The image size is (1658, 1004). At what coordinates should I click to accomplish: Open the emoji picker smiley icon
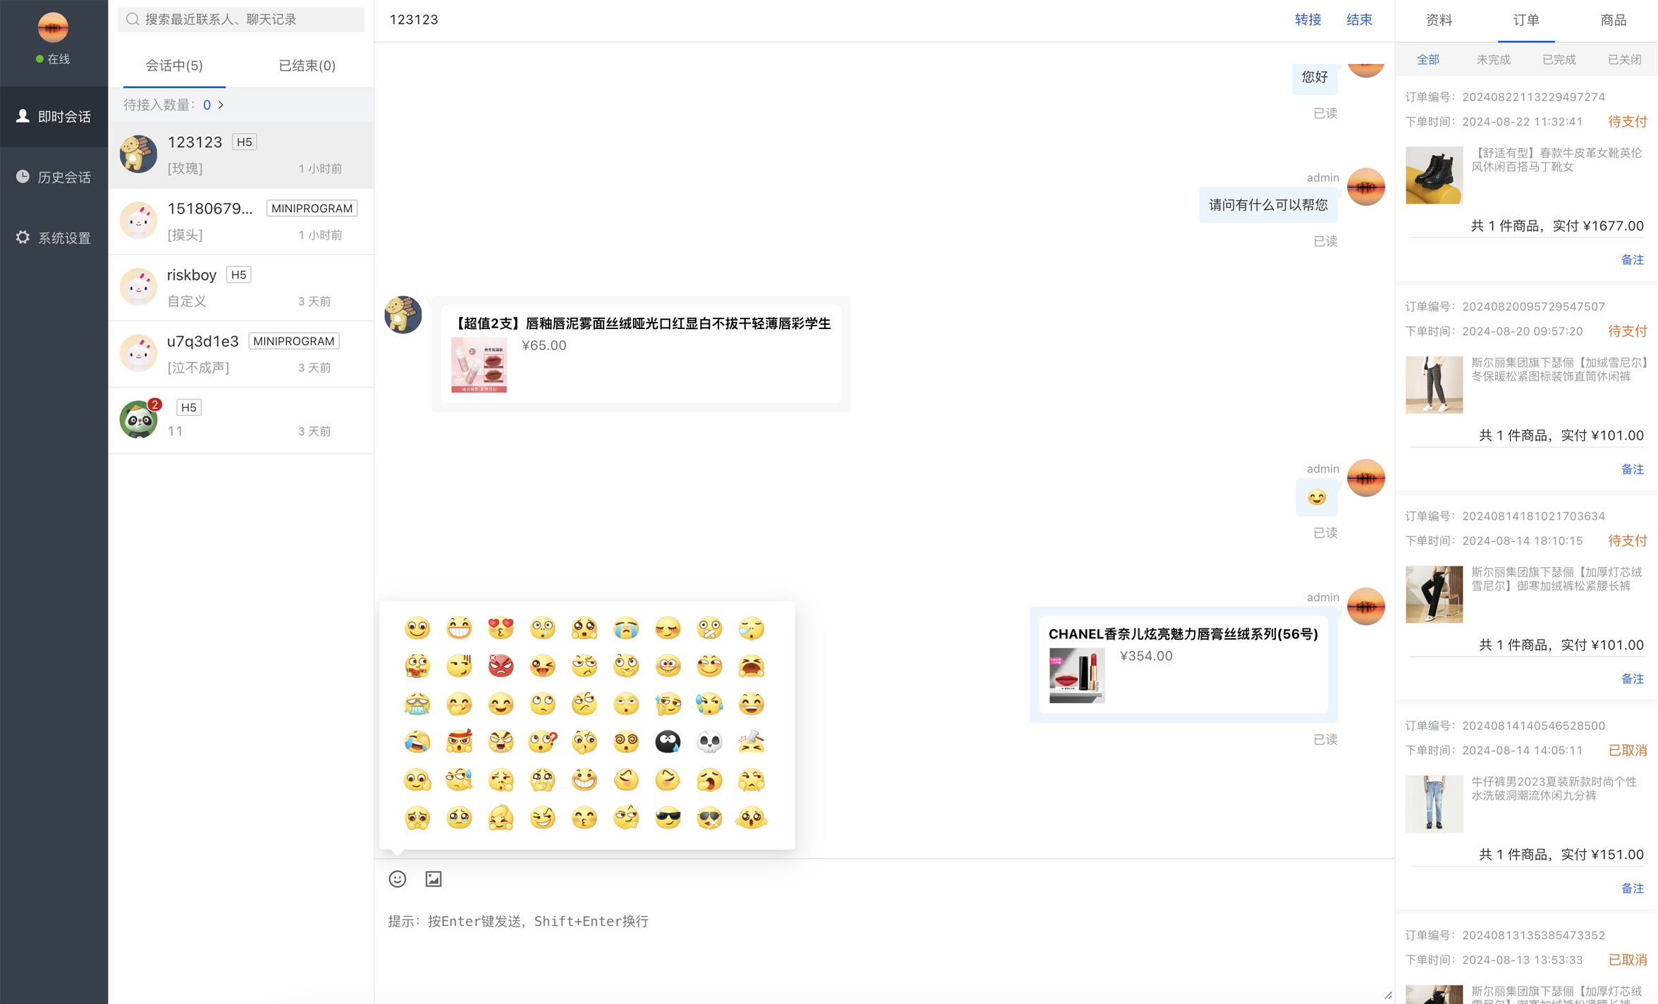pos(398,879)
